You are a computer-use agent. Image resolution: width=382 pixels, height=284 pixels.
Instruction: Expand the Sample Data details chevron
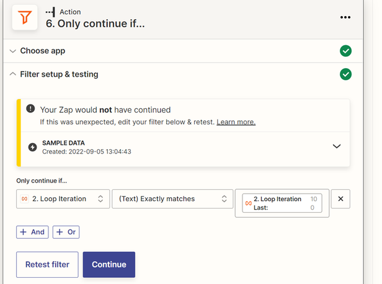pyautogui.click(x=337, y=147)
